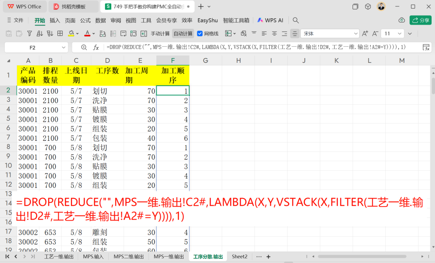Viewport: 435px width, 263px height.
Task: Click the WPS AI button
Action: [270, 20]
